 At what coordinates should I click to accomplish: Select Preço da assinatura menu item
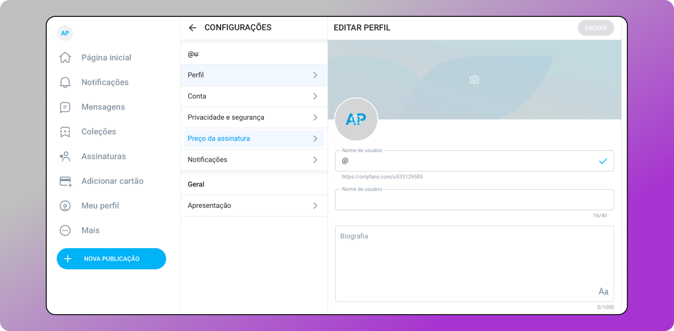(254, 139)
